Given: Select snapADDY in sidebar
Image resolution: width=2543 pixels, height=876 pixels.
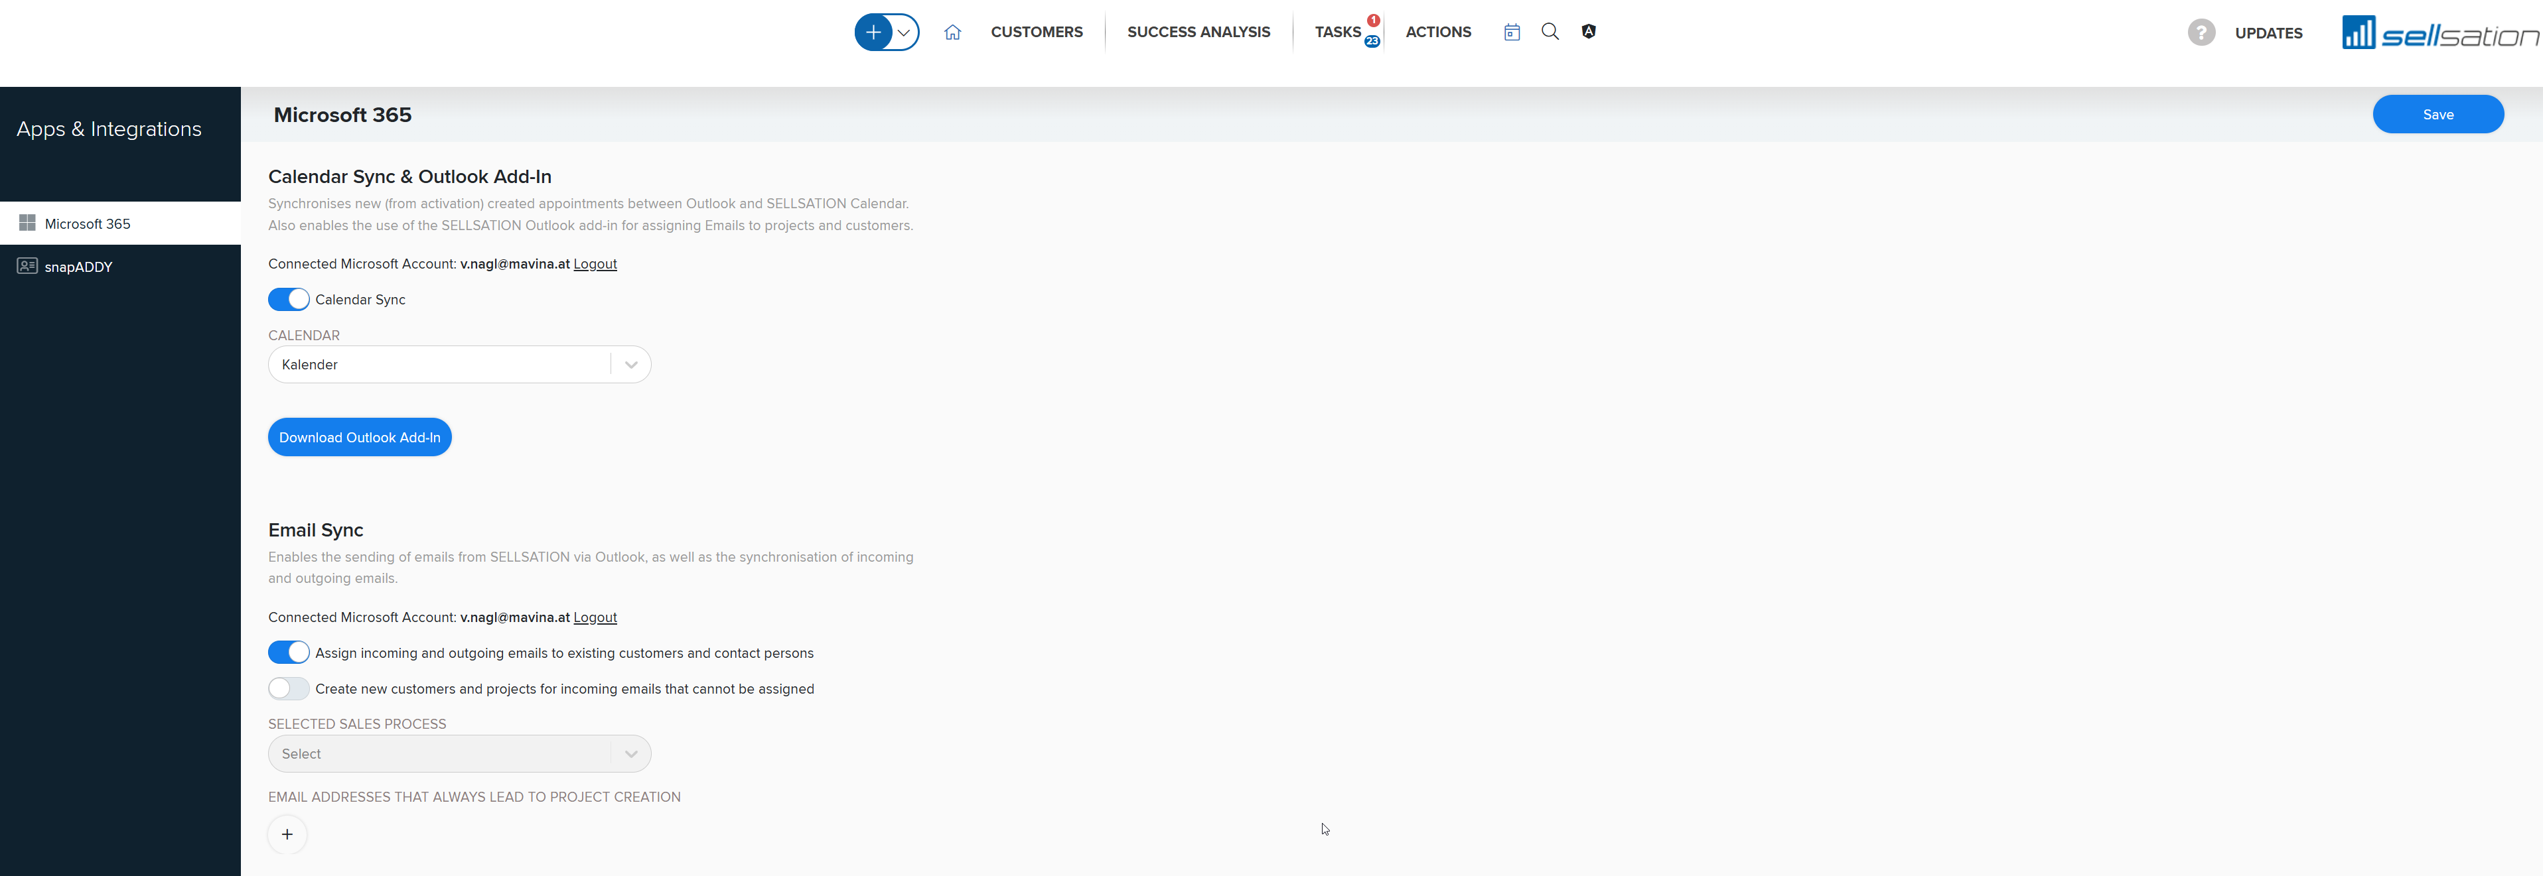Looking at the screenshot, I should coord(120,267).
